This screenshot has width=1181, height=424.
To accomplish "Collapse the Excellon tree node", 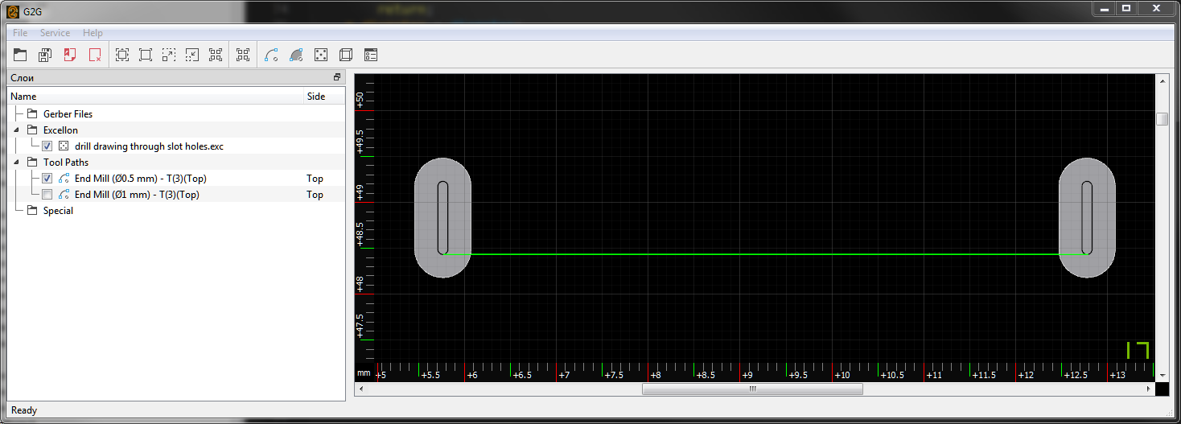I will [16, 130].
